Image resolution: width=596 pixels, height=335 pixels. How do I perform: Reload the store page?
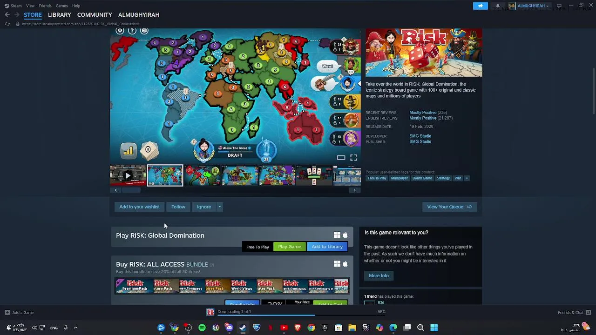click(7, 24)
